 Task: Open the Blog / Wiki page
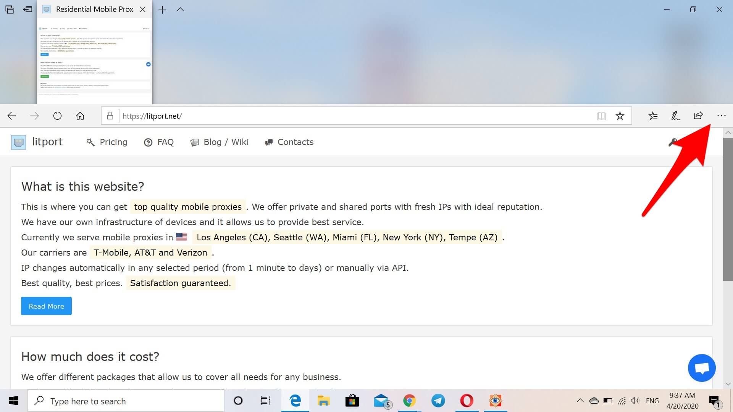point(220,142)
